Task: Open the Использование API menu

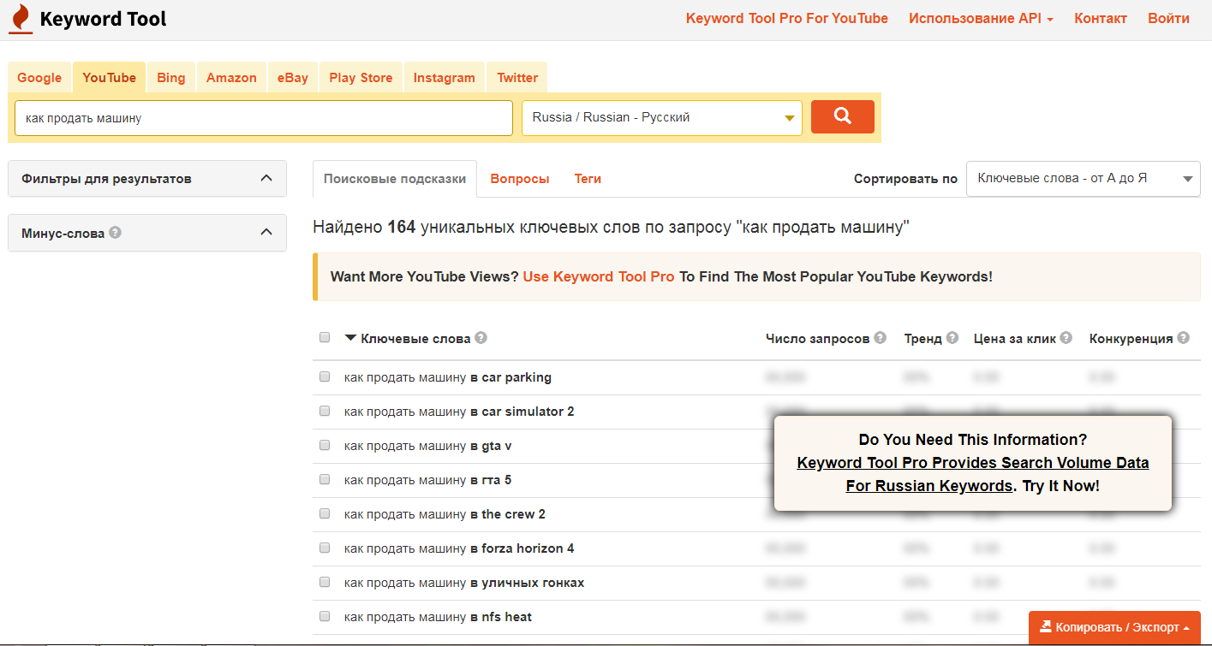Action: point(981,19)
